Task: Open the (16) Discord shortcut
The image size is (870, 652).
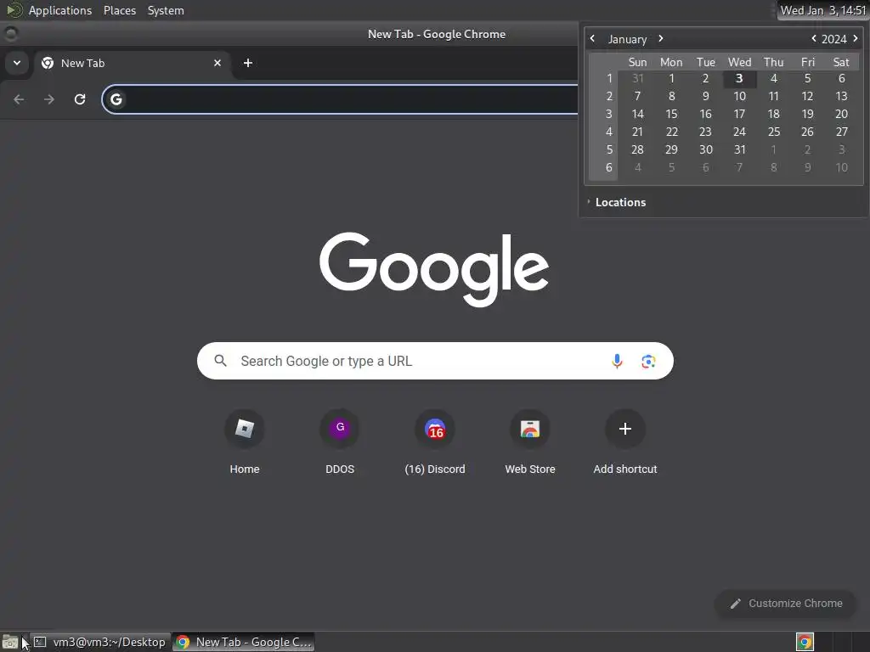Action: tap(435, 442)
